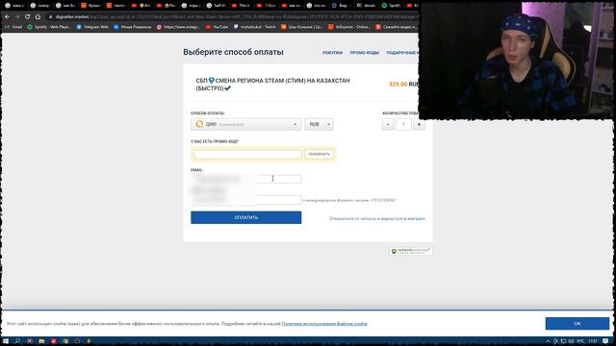Click the blue Оплатить button

246,218
